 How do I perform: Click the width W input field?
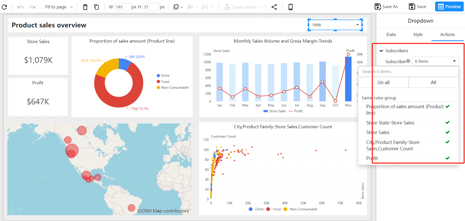pos(122,7)
